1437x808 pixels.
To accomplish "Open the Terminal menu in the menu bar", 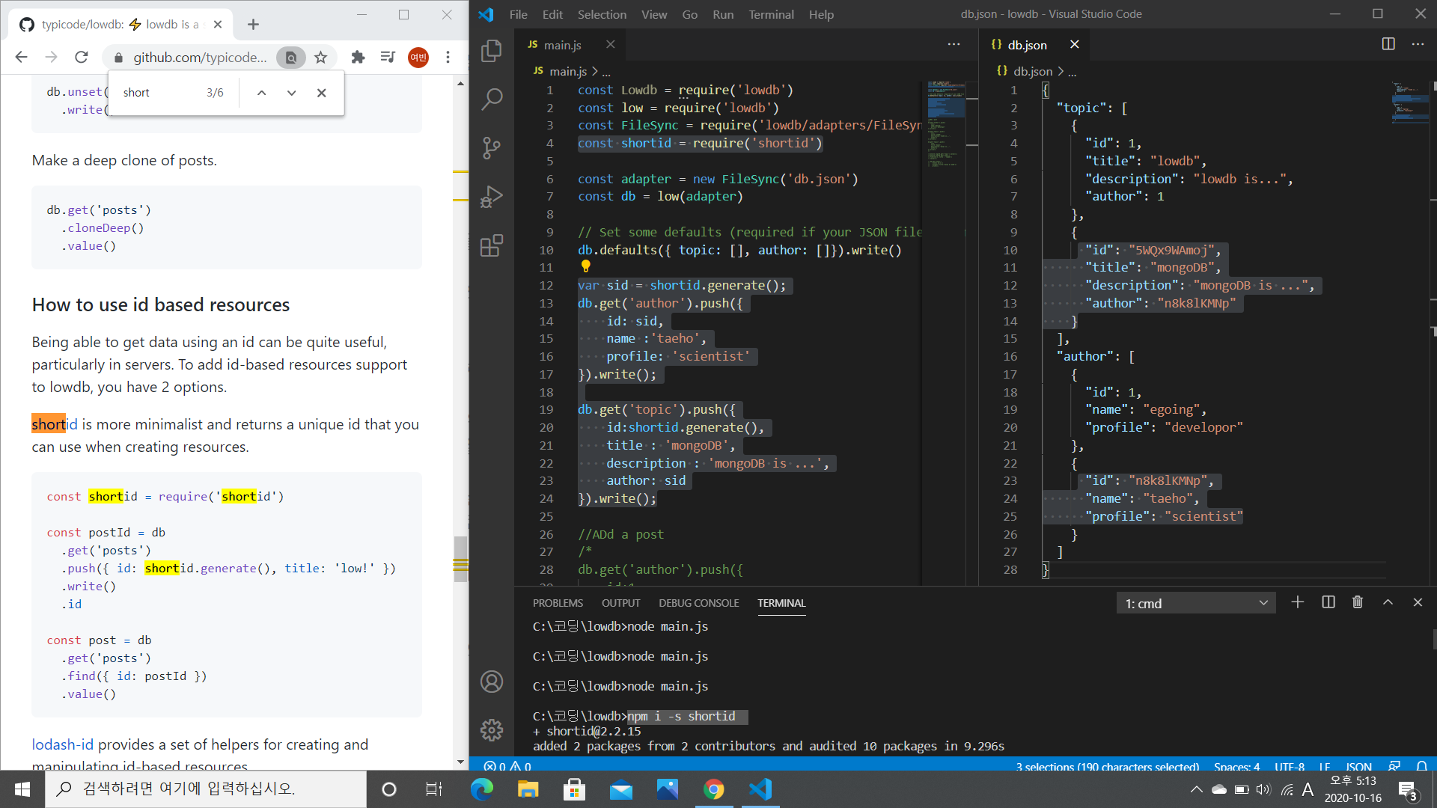I will click(770, 14).
